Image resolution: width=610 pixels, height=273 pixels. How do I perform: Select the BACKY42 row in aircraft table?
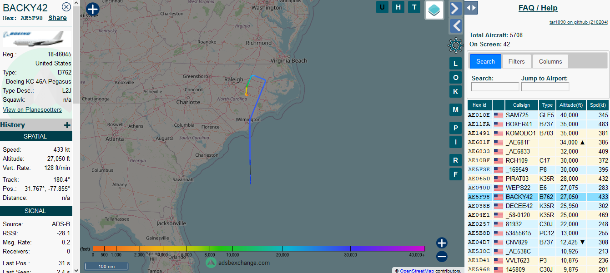(x=539, y=197)
